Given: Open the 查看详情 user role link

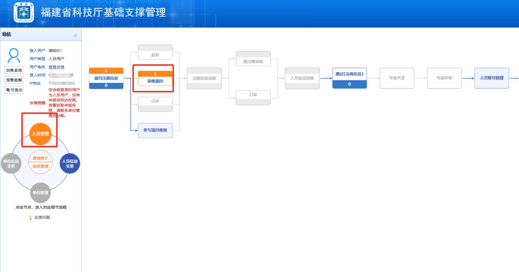Looking at the screenshot, I should pyautogui.click(x=56, y=67).
